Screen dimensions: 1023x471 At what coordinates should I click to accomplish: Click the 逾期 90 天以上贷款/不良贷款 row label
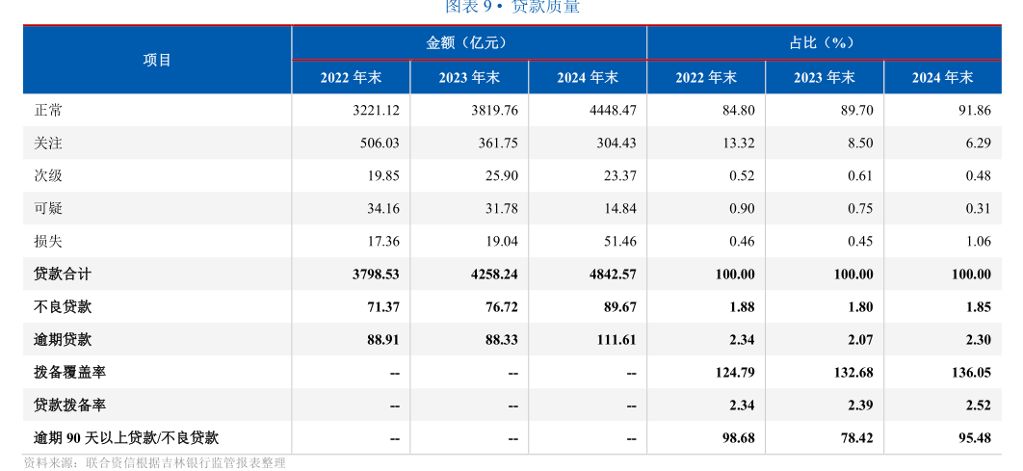pyautogui.click(x=126, y=438)
